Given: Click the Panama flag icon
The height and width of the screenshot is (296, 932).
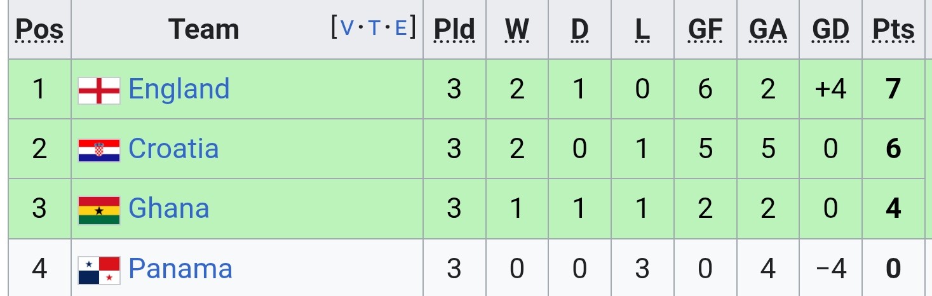Looking at the screenshot, I should pyautogui.click(x=99, y=270).
